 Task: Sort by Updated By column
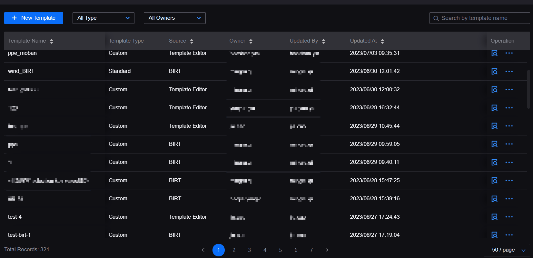coord(323,41)
